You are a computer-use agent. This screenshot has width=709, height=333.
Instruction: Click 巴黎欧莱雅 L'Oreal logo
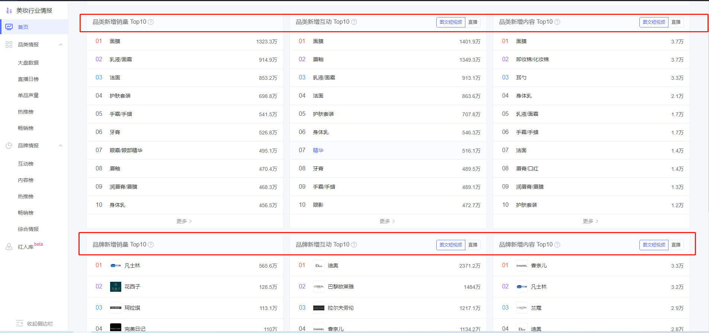coord(319,287)
